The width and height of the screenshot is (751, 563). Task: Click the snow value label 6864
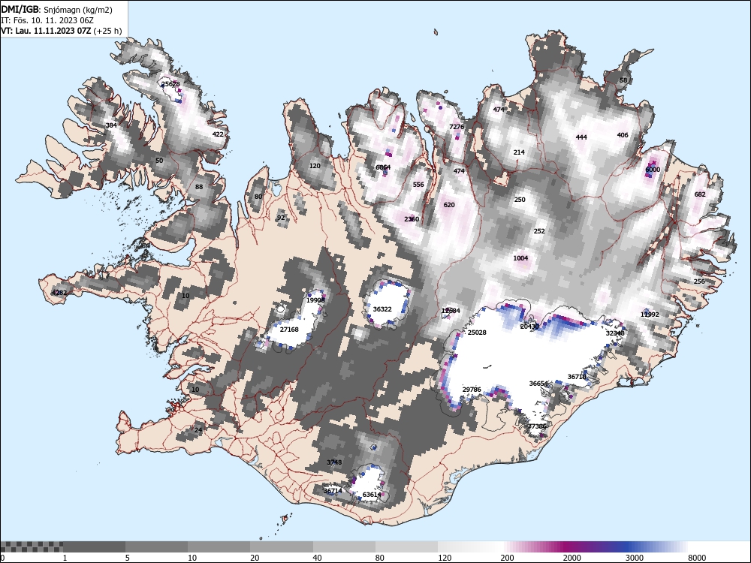(x=383, y=167)
